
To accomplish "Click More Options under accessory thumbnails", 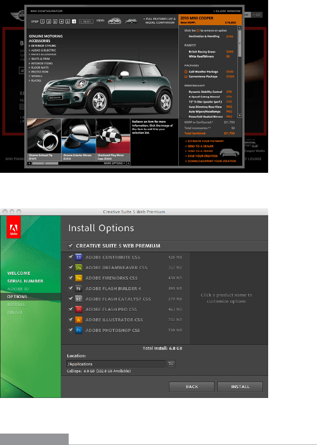I will [x=114, y=164].
